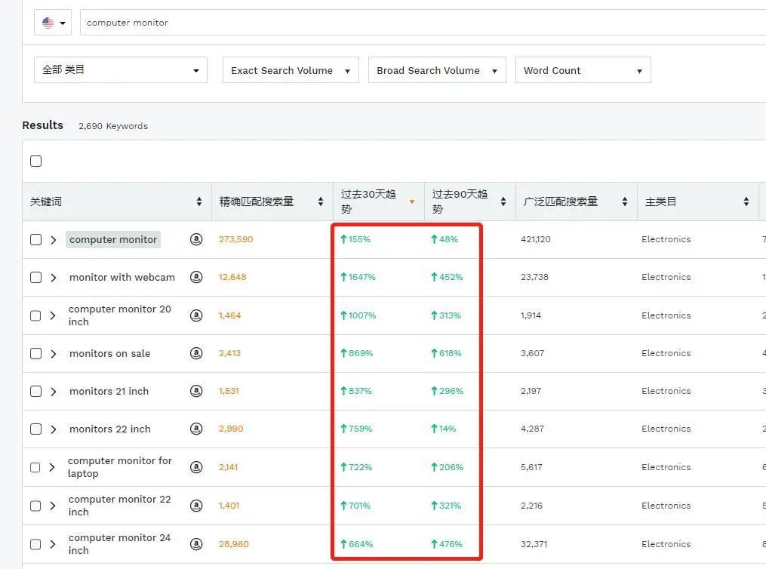Screen dimensions: 766x569
Task: Check the "computer monitor" row checkbox
Action: tap(35, 239)
